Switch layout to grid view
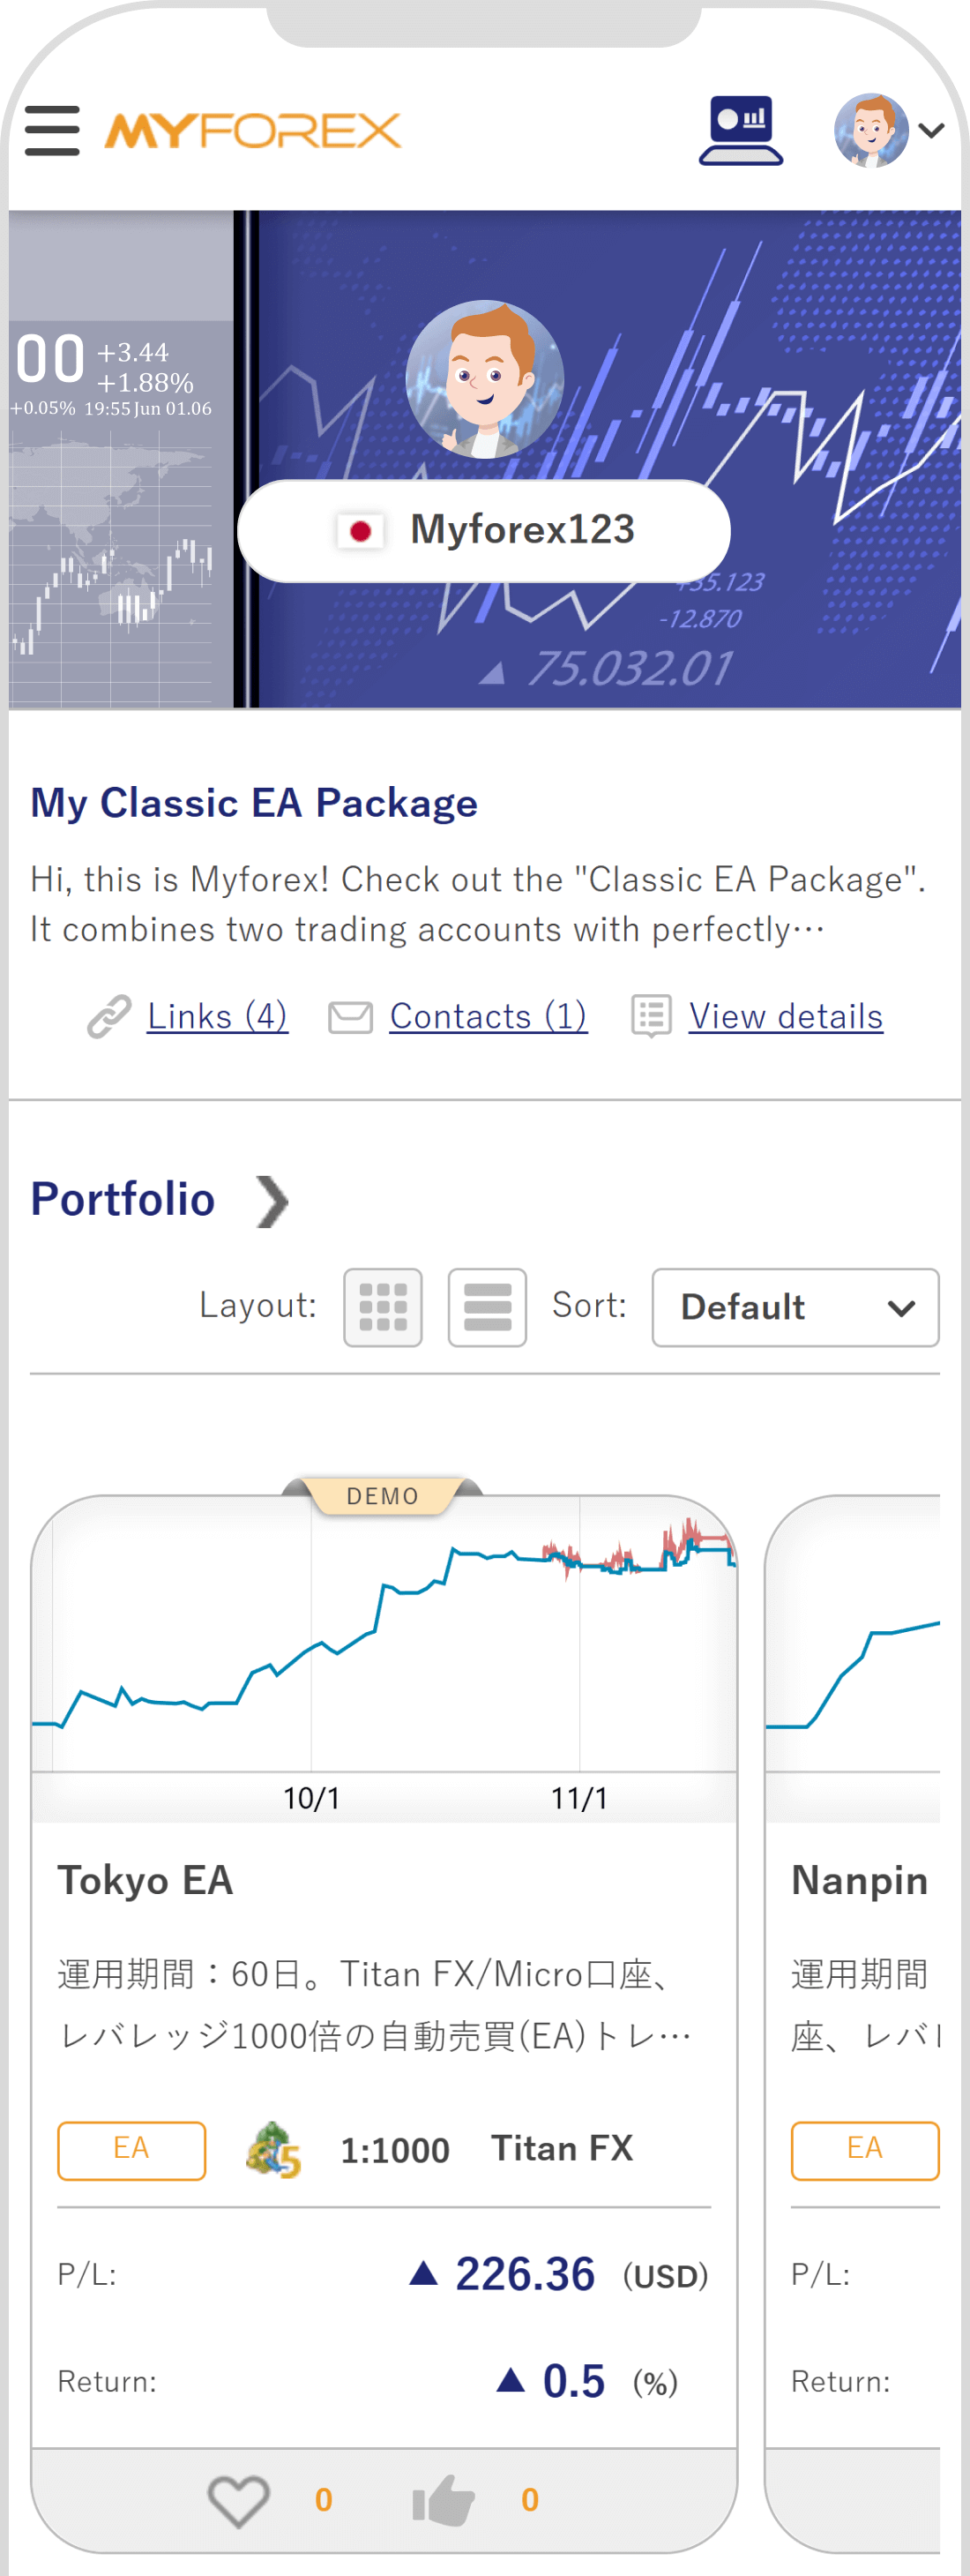The image size is (970, 2576). [x=382, y=1308]
